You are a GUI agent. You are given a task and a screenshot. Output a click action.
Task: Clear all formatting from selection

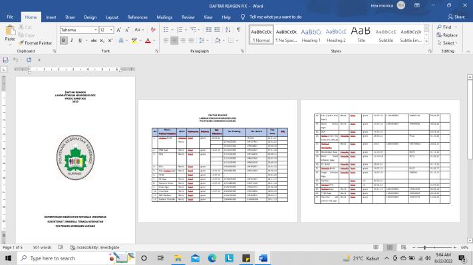tap(153, 29)
